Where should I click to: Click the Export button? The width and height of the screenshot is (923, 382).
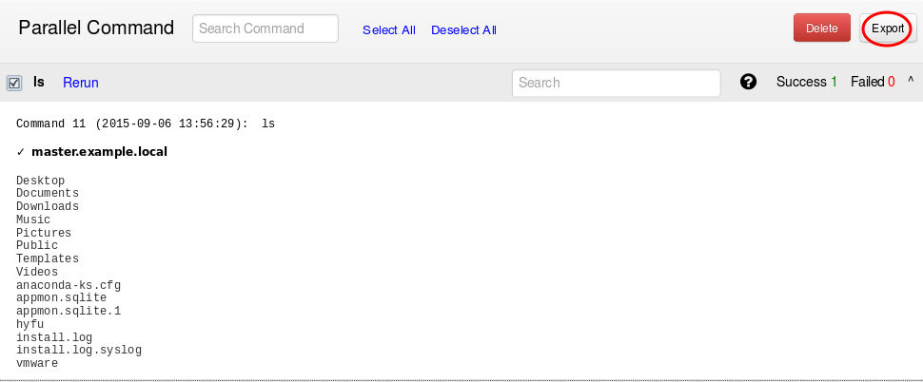(x=888, y=29)
